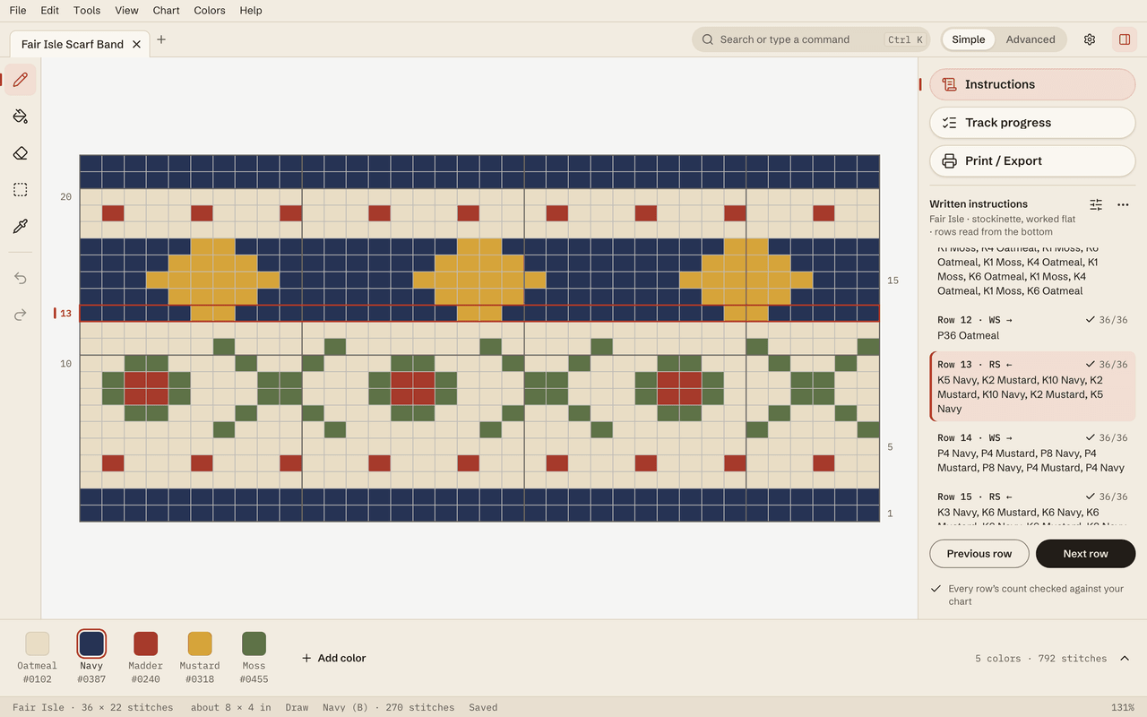Click '5 colors · 792 stitches' summary
This screenshot has height=717, width=1147.
(x=1040, y=659)
